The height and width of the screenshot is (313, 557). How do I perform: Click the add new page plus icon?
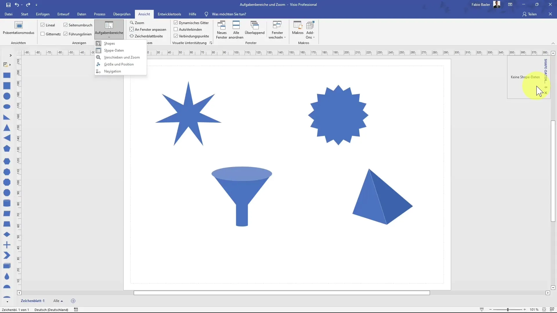pyautogui.click(x=73, y=301)
